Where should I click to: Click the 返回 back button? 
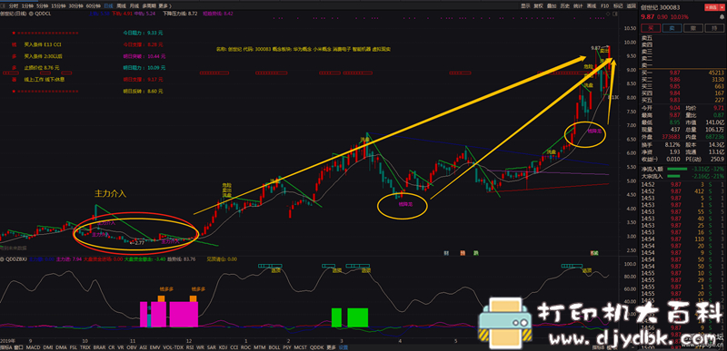pyautogui.click(x=631, y=6)
